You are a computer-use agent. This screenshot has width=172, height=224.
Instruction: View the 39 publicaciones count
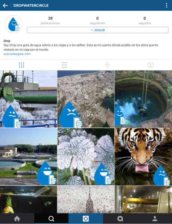click(50, 21)
